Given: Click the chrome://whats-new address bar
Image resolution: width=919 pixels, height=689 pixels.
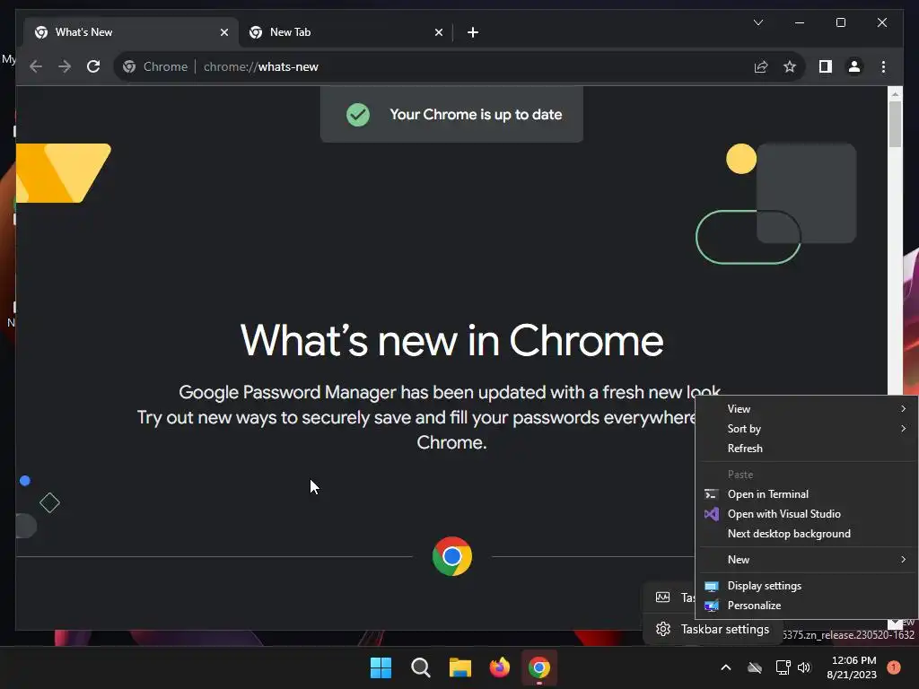Looking at the screenshot, I should point(459,66).
